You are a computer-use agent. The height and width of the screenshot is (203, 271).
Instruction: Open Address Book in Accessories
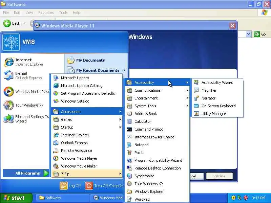pos(157,114)
